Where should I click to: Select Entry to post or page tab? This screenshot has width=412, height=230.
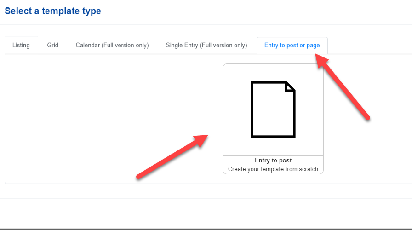292,45
